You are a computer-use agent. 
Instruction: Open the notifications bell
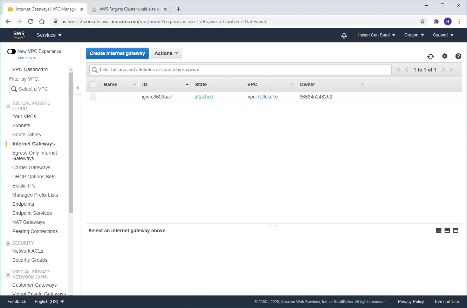point(344,35)
